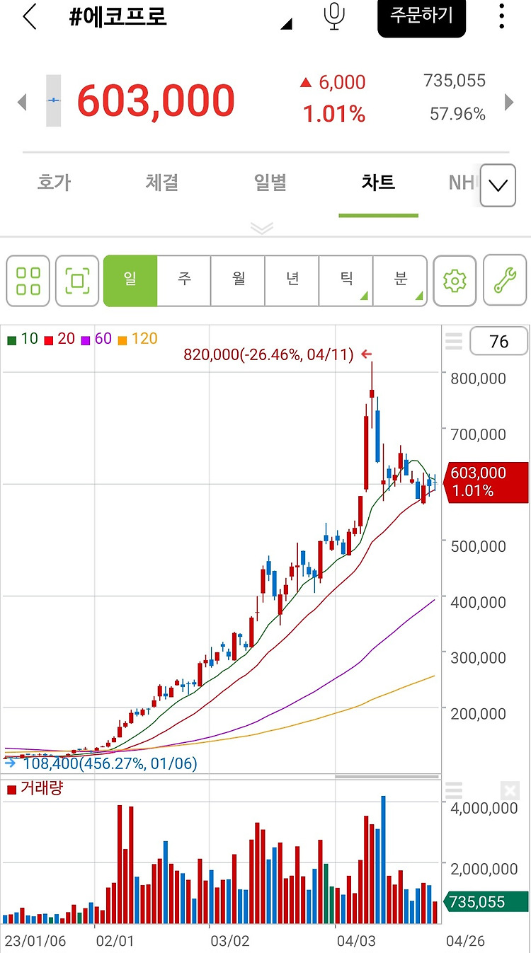Open the four-square chart layout icon

28,281
